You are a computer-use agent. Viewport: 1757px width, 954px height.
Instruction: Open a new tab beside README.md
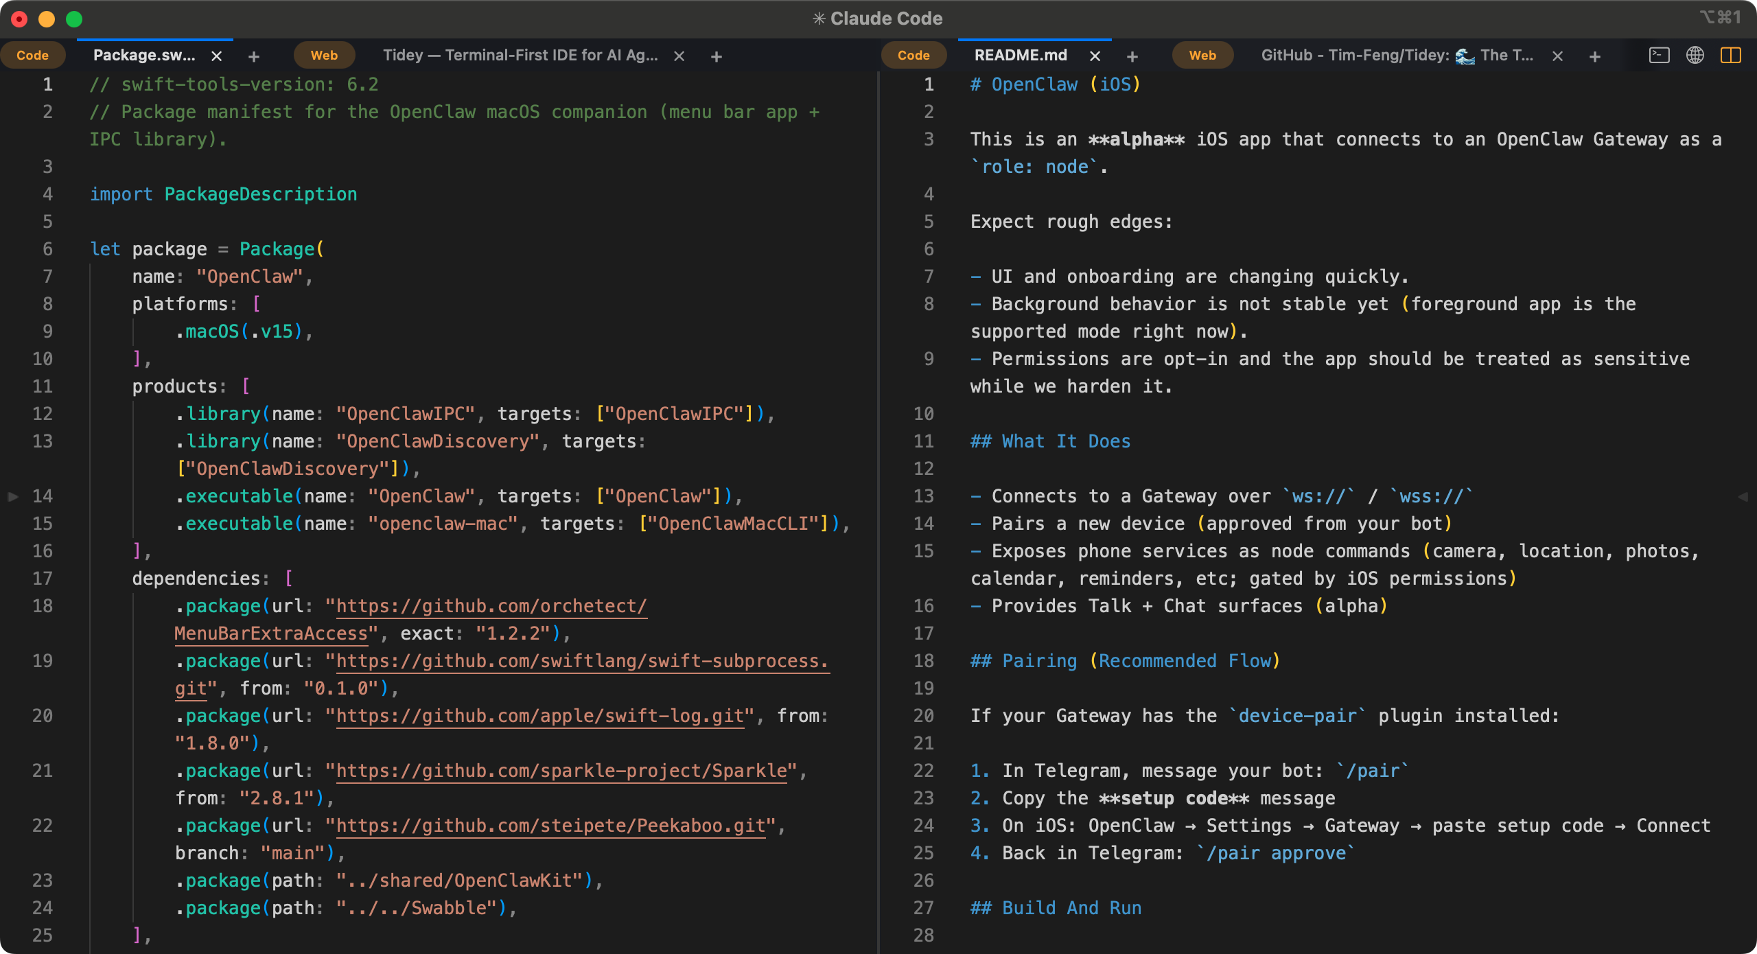(1132, 56)
